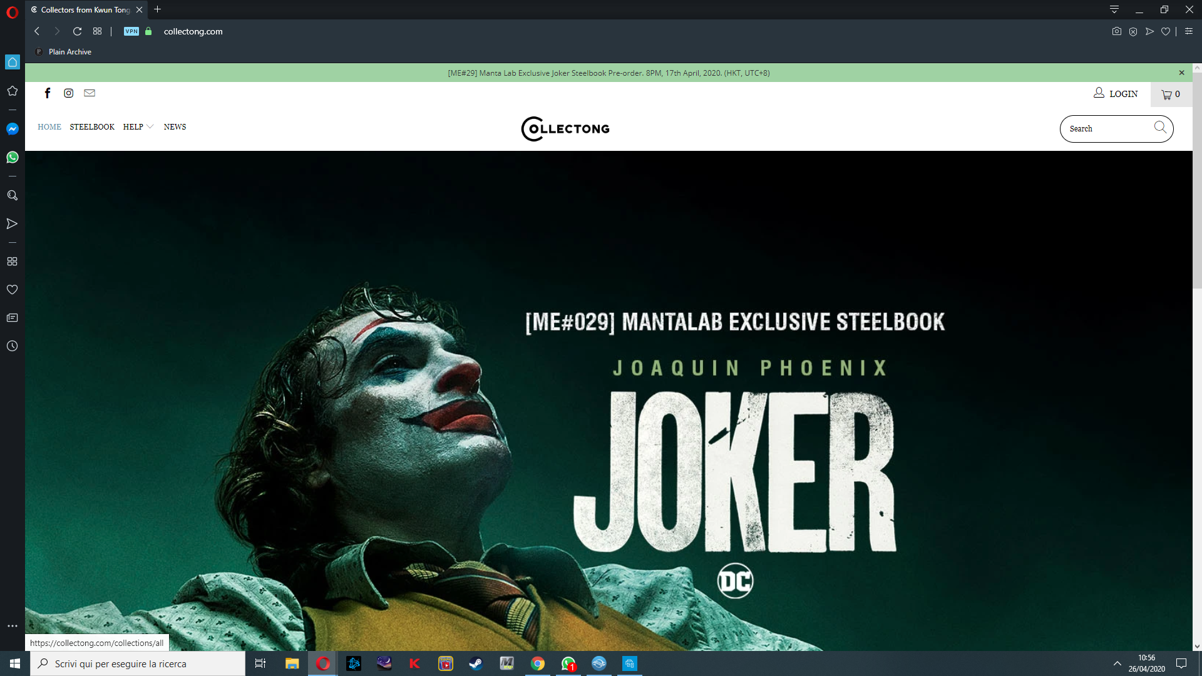Open the Plain Archive bookmark

coord(64,52)
